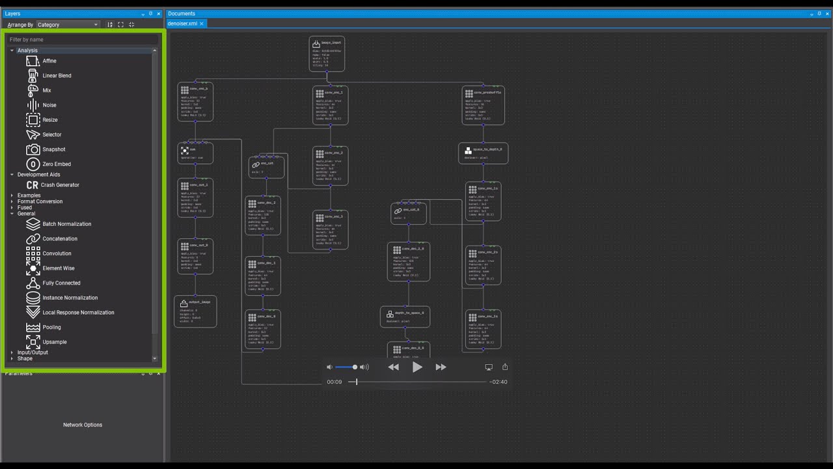
Task: Select the Noise layer icon
Action: coord(33,105)
